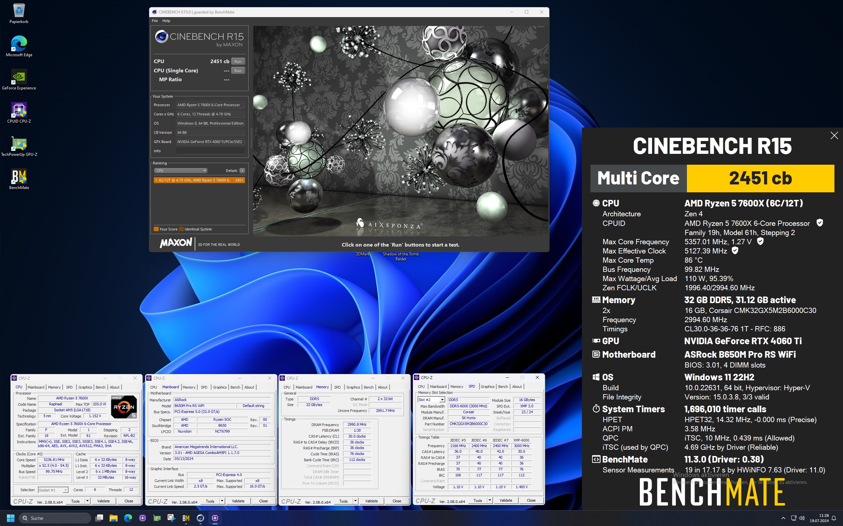
Task: Click the System Timers stopwatch icon
Action: pos(596,409)
